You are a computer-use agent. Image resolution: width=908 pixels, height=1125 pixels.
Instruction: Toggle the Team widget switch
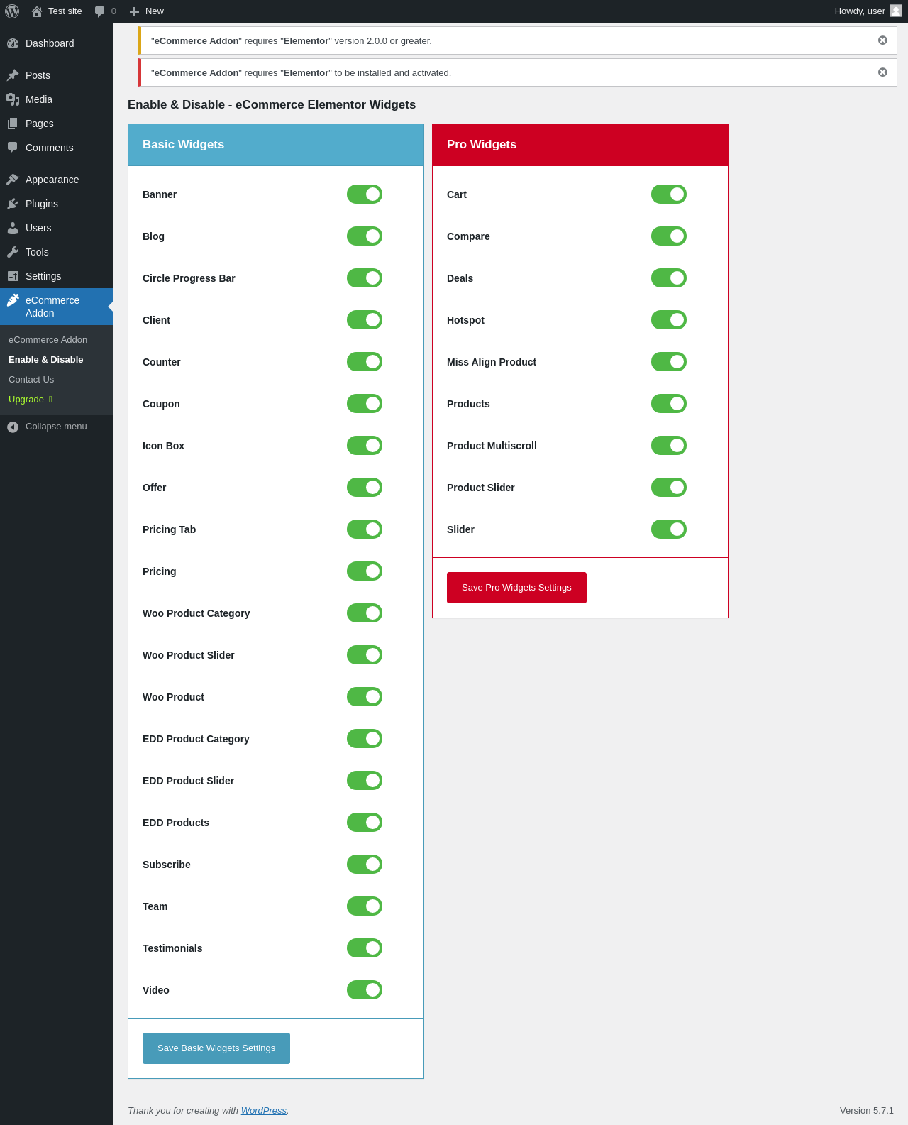[365, 906]
